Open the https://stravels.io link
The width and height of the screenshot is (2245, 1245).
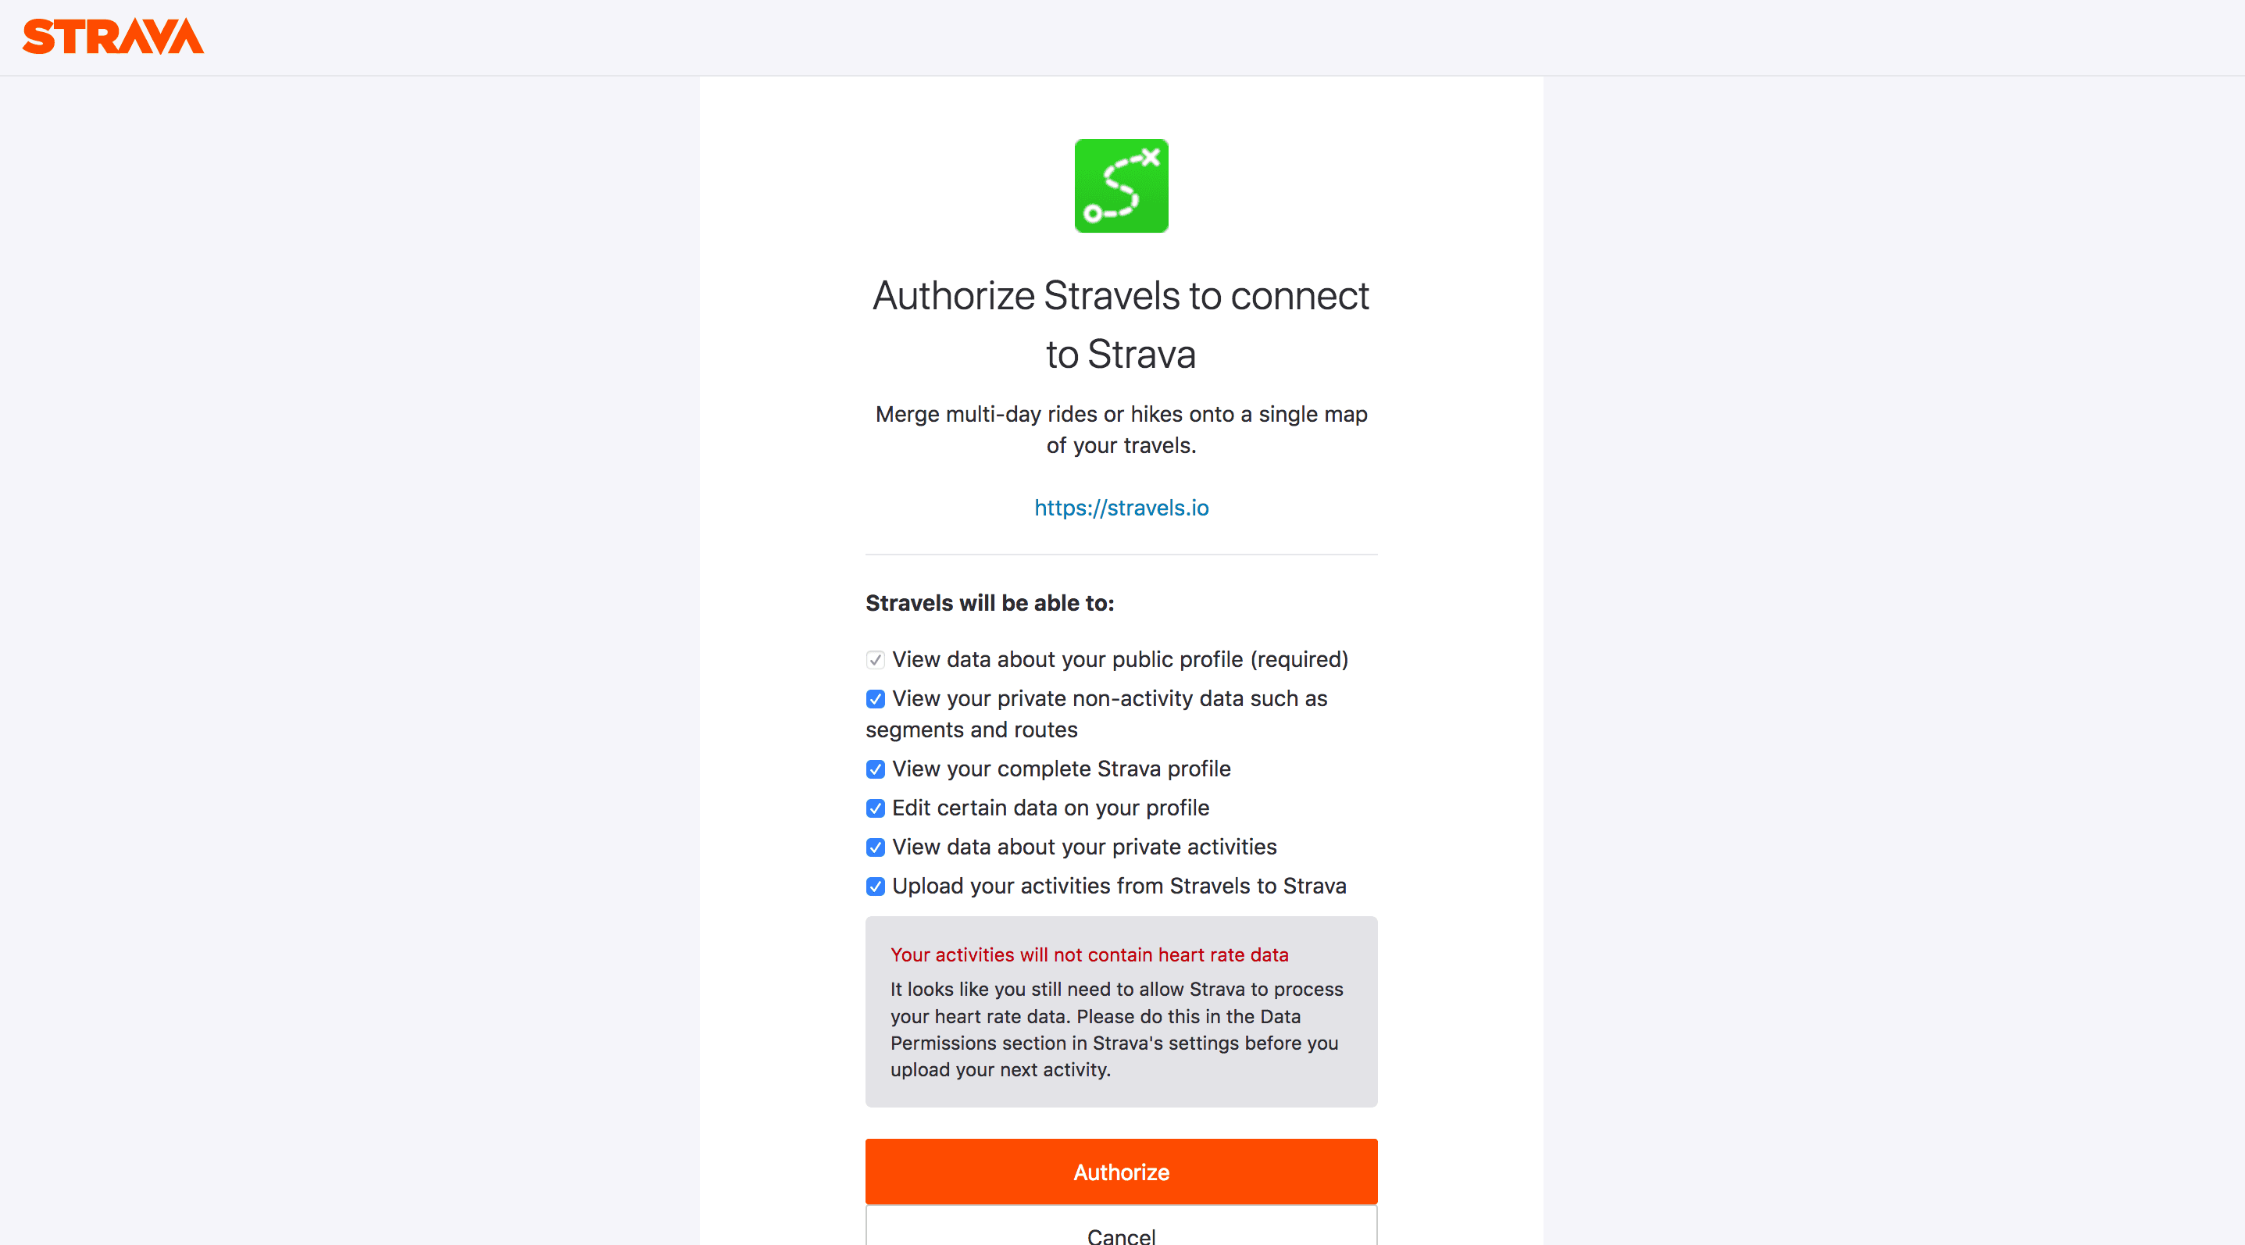(x=1121, y=508)
